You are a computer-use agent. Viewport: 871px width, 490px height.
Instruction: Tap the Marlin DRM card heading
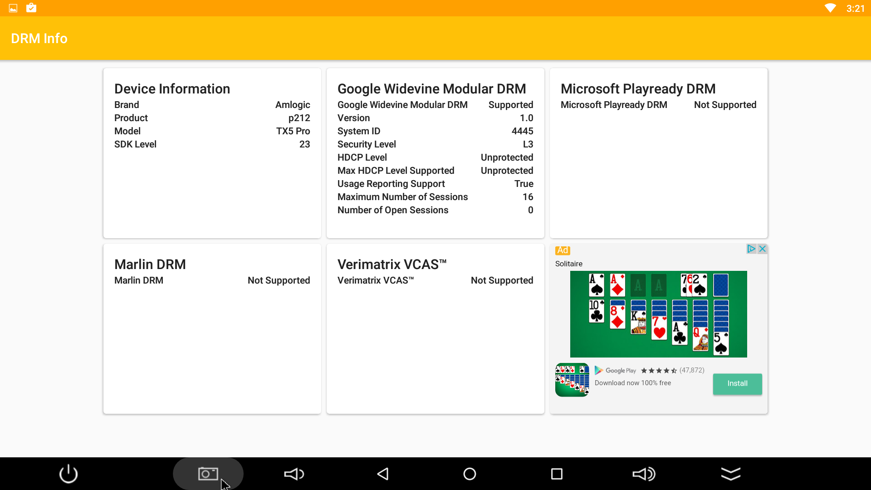click(x=150, y=265)
